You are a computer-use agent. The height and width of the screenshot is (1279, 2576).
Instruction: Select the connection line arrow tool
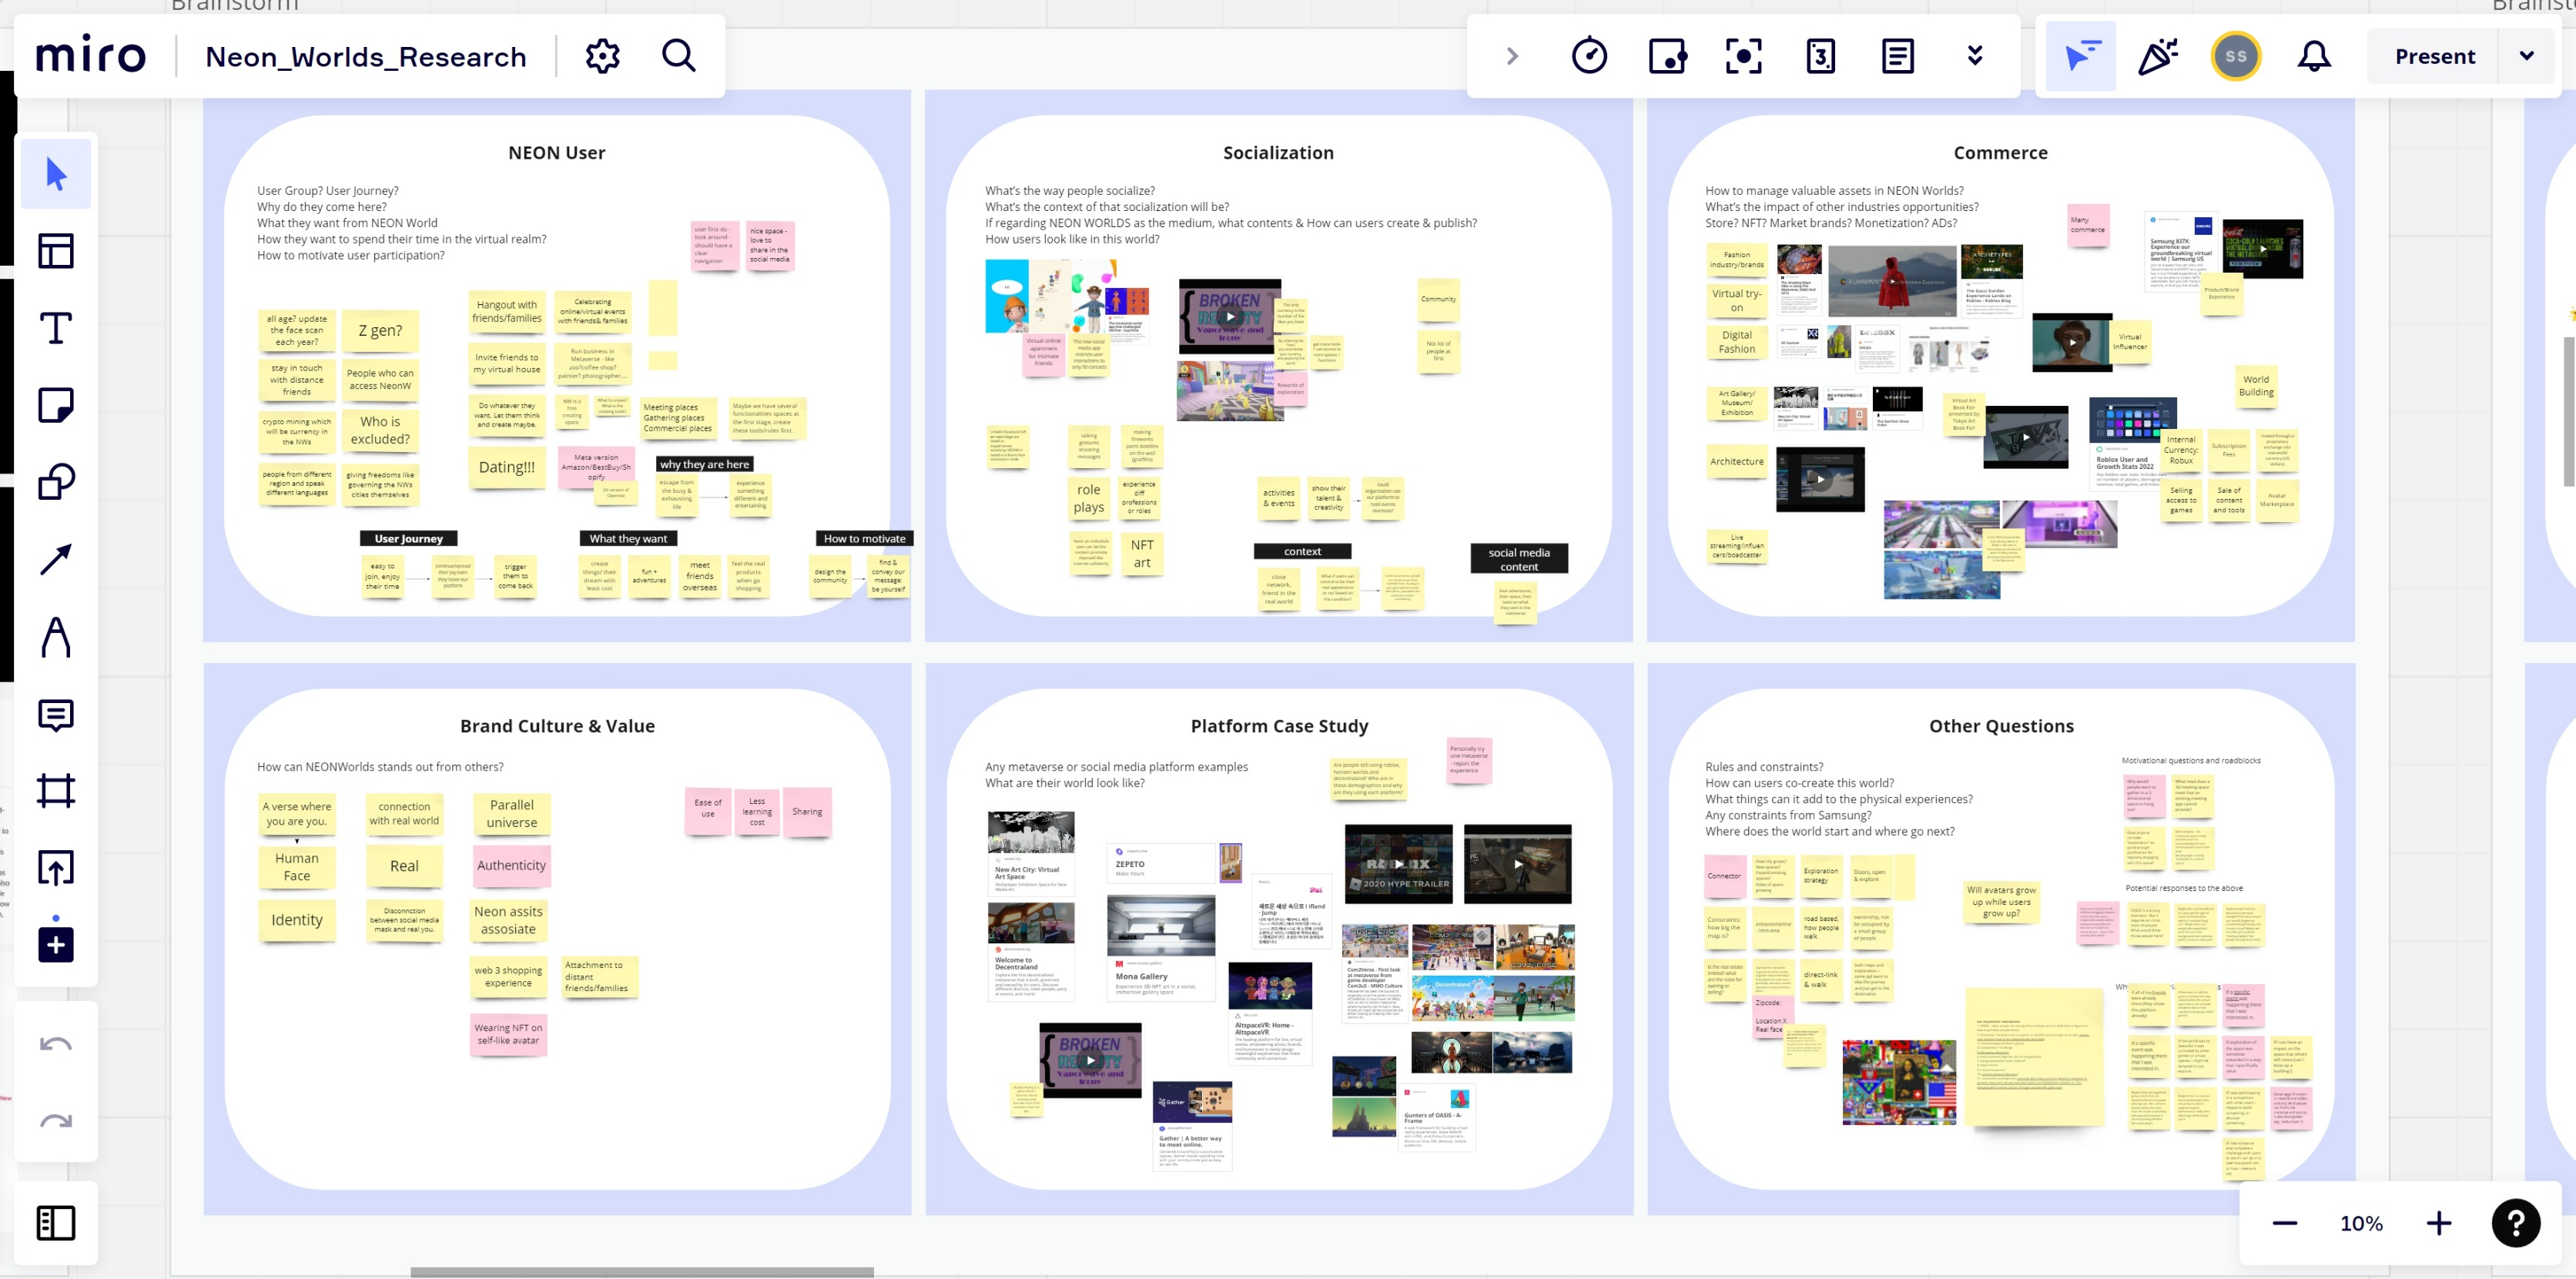[56, 559]
